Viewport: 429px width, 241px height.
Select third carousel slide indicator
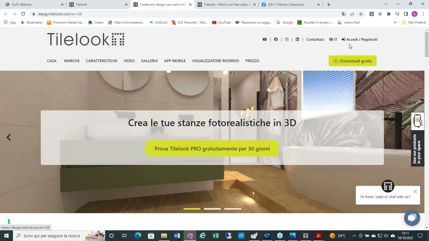[233, 209]
